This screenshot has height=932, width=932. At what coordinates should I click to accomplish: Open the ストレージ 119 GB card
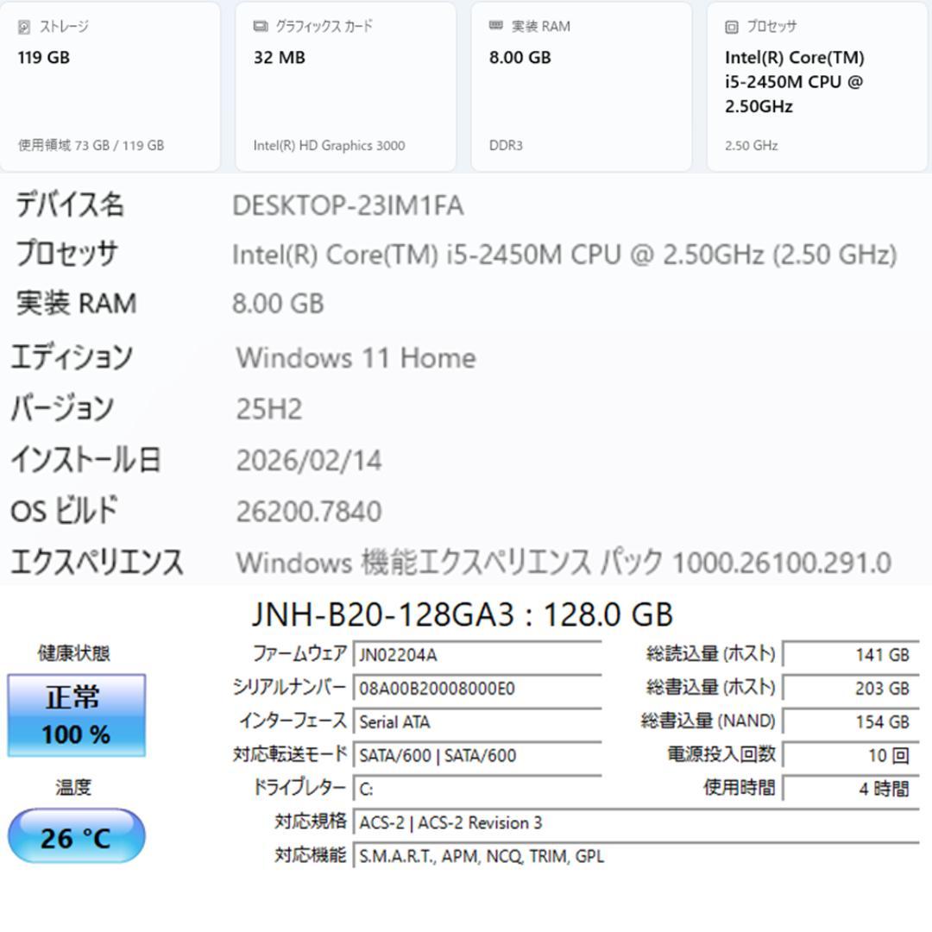pos(110,87)
